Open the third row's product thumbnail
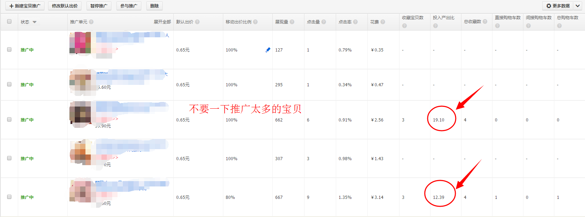 click(x=80, y=114)
